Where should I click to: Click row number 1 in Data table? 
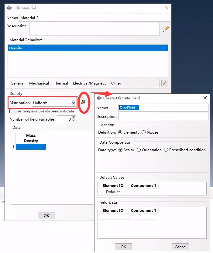[x=13, y=147]
